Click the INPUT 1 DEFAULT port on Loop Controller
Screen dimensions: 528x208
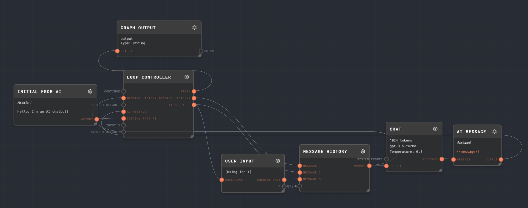[x=123, y=105]
